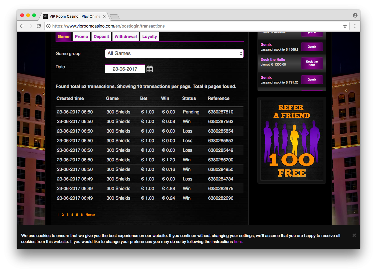377x273 pixels.
Task: Click the Next > pagination link
Action: tap(91, 215)
